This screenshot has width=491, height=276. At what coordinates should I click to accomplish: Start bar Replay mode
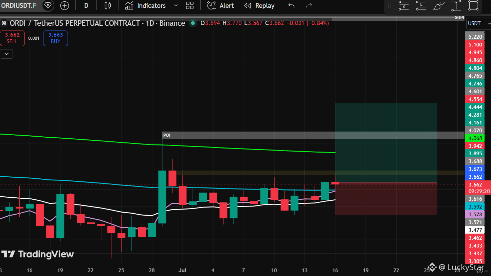pyautogui.click(x=259, y=5)
